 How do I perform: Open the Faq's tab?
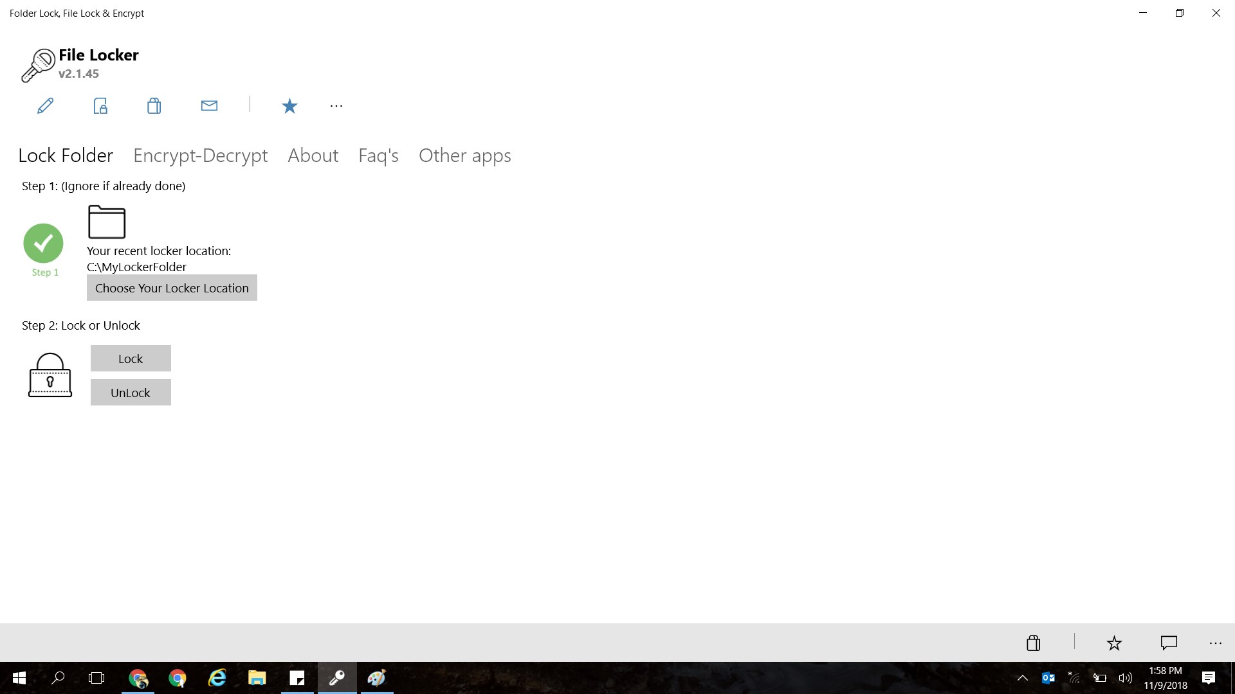(x=378, y=156)
